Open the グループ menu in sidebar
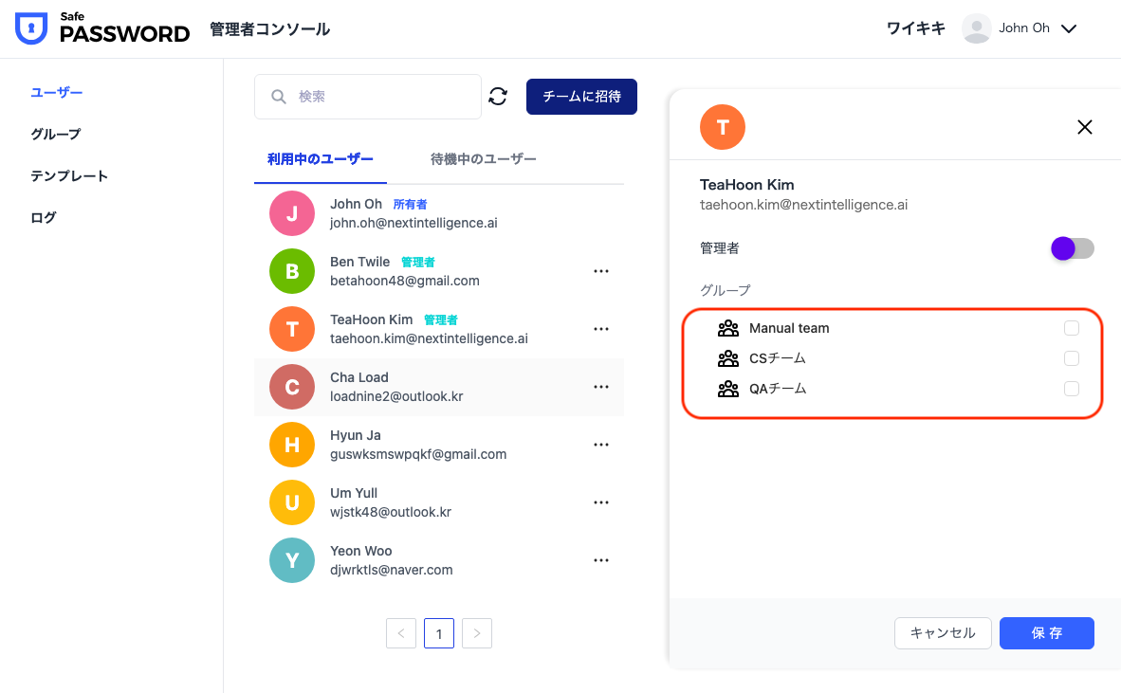This screenshot has height=693, width=1121. [56, 135]
